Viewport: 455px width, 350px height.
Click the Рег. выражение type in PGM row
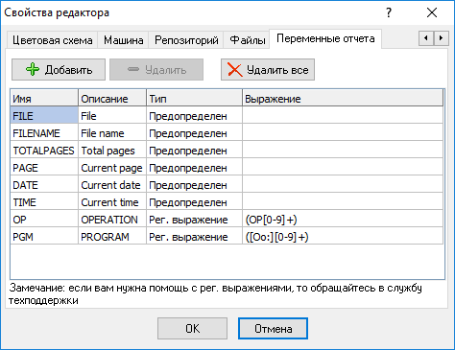[195, 236]
